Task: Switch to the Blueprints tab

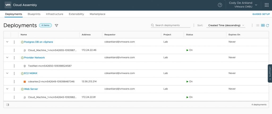Action: pyautogui.click(x=34, y=14)
